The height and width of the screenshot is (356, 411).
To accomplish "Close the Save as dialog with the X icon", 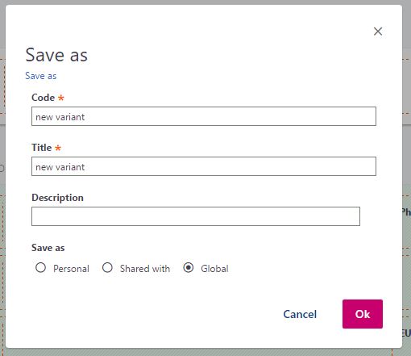I will click(378, 31).
